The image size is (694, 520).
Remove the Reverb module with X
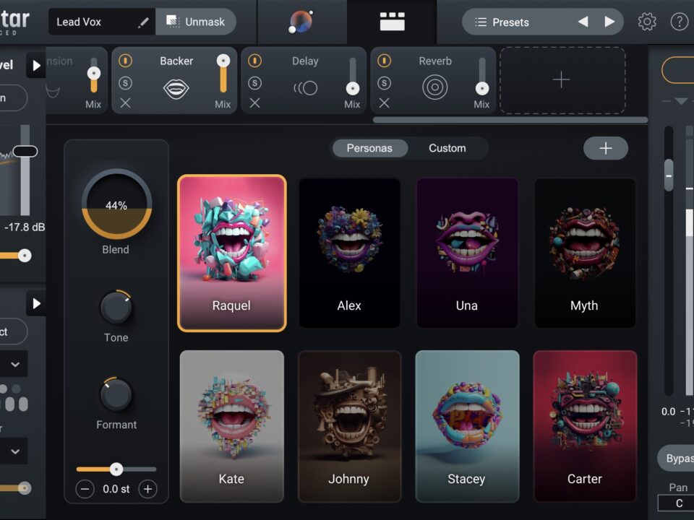pos(385,103)
